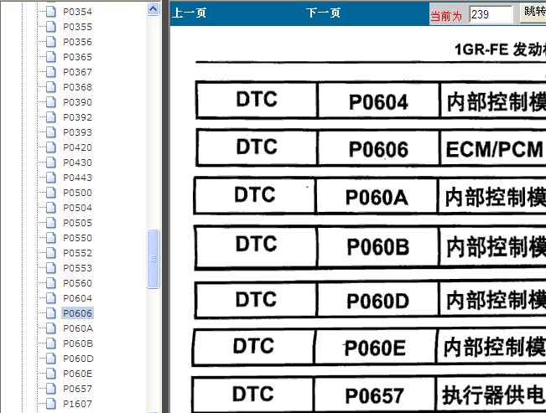The width and height of the screenshot is (546, 413).
Task: Open the P0505 tree entry
Action: 77,223
